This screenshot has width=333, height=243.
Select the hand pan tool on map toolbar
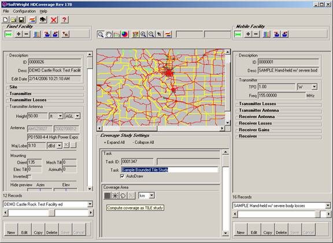point(109,34)
